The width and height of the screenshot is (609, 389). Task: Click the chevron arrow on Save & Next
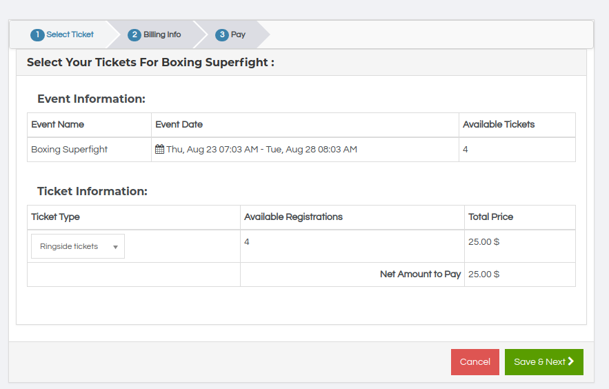point(571,361)
